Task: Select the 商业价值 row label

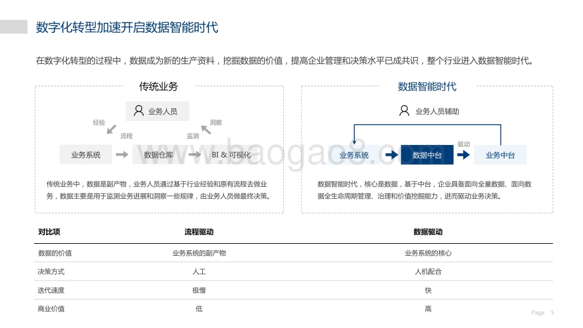Action: coord(51,308)
